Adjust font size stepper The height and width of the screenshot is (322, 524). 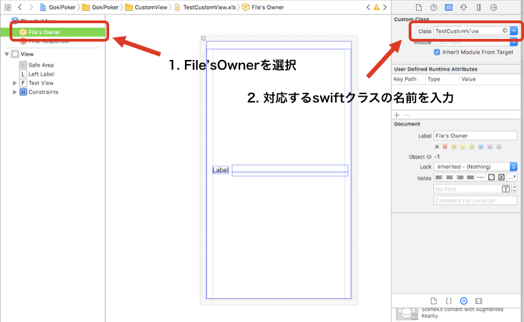[514, 189]
